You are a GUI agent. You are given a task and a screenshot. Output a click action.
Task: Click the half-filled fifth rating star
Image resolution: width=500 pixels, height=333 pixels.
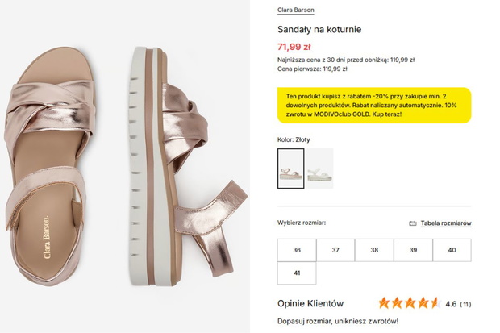point(435,303)
